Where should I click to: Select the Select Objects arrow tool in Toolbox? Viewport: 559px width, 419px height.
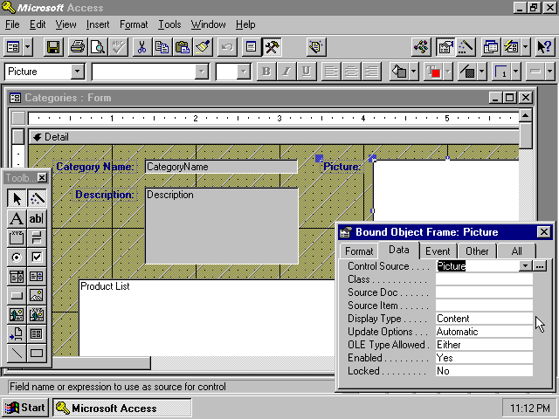tap(17, 199)
